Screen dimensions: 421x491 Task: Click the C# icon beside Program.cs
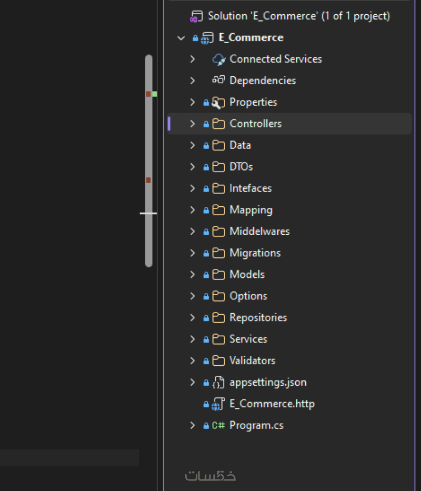tap(218, 425)
